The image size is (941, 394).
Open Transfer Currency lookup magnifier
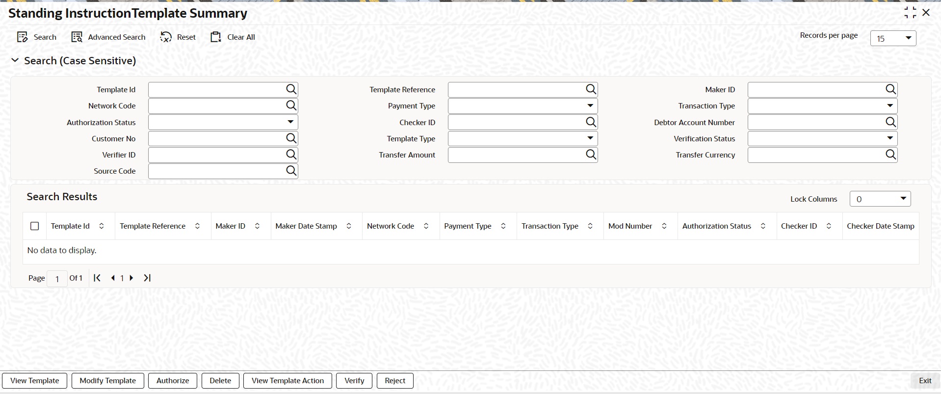coord(891,155)
